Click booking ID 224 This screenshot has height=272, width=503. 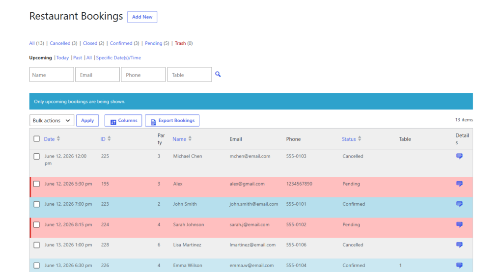pos(105,224)
